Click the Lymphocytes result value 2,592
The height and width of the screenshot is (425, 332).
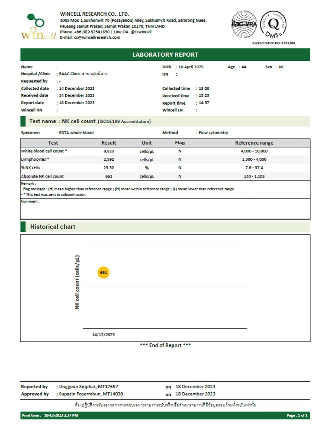[108, 160]
